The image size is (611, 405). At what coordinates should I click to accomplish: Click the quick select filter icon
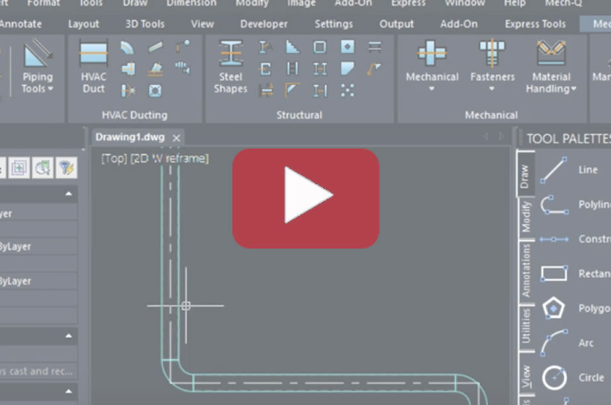pos(66,168)
